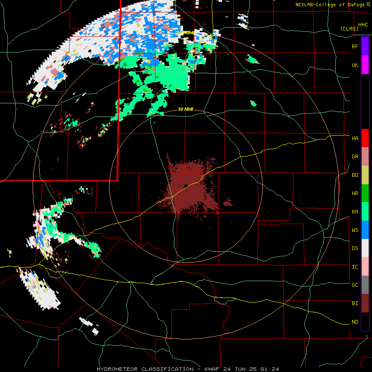
Task: Click the salmon GR color swatch
Action: [x=365, y=156]
